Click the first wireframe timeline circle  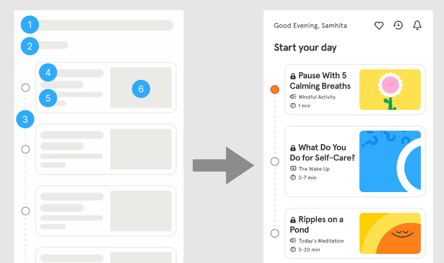point(25,88)
